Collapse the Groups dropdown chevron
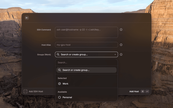173x108 pixels. pos(115,55)
